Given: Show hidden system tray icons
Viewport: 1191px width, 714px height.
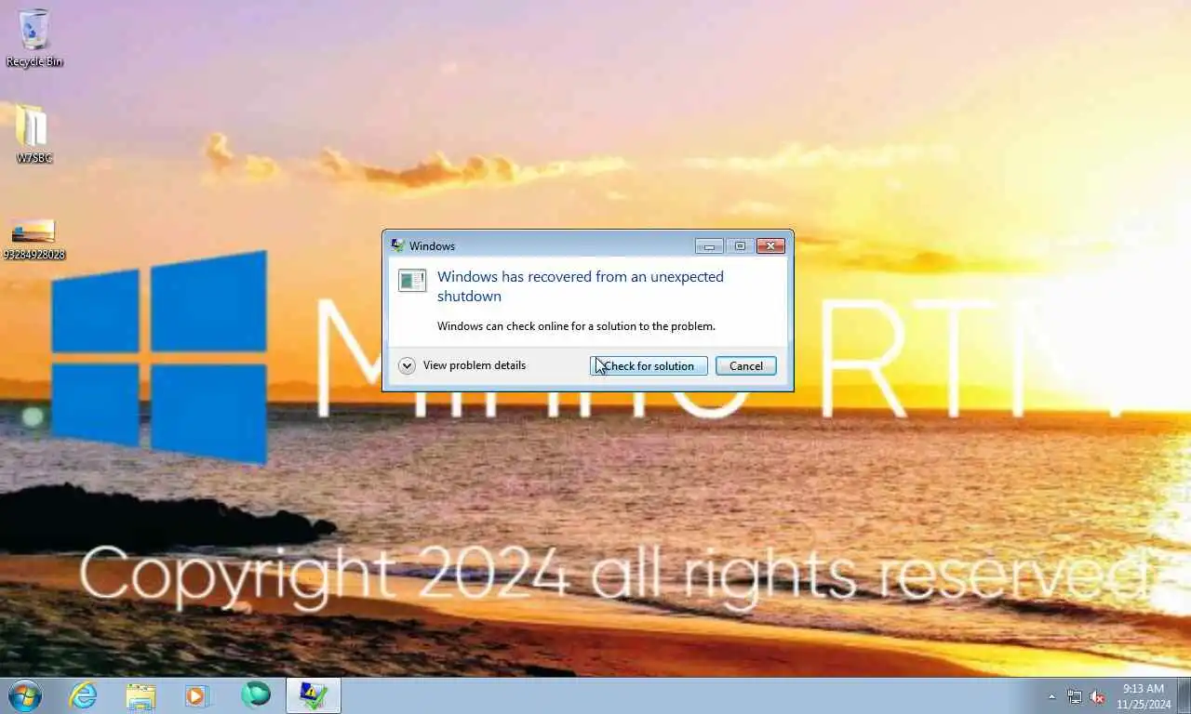Looking at the screenshot, I should pos(1052,696).
